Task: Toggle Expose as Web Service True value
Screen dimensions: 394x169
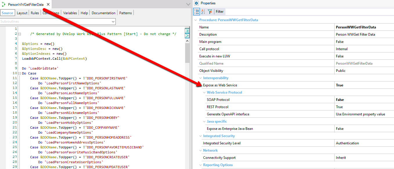Action: point(364,85)
